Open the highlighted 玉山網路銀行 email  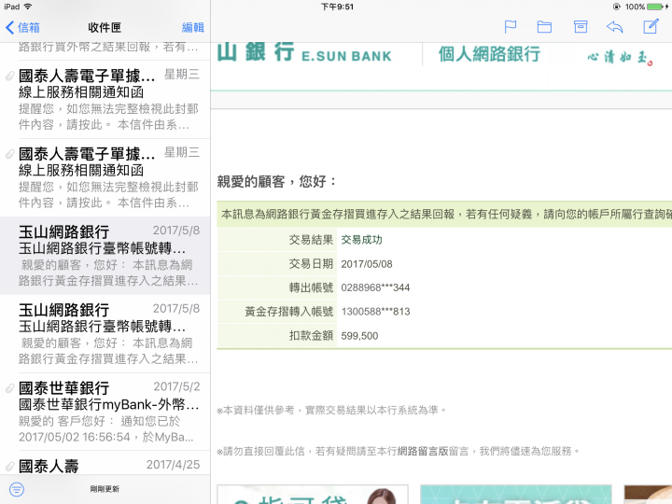(107, 256)
